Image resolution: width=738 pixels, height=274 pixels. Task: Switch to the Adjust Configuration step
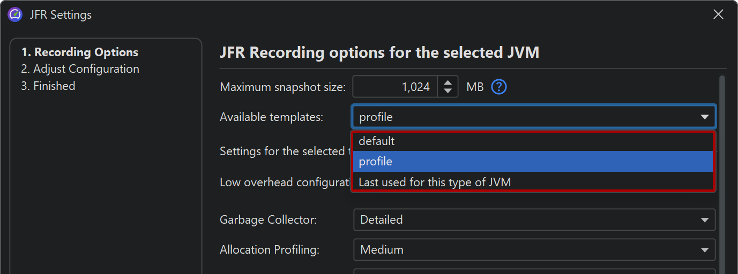80,69
